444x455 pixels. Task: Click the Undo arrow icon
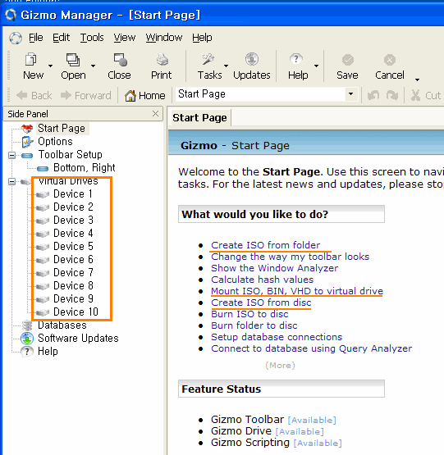click(373, 95)
